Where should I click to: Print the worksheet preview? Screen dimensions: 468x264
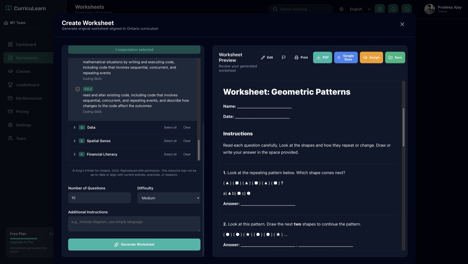301,57
